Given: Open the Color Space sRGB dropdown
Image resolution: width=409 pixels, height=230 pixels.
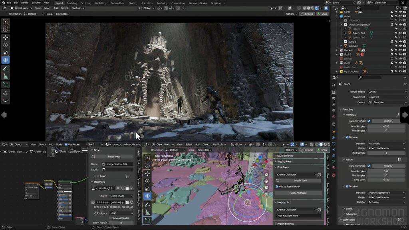Looking at the screenshot, I should tap(121, 213).
